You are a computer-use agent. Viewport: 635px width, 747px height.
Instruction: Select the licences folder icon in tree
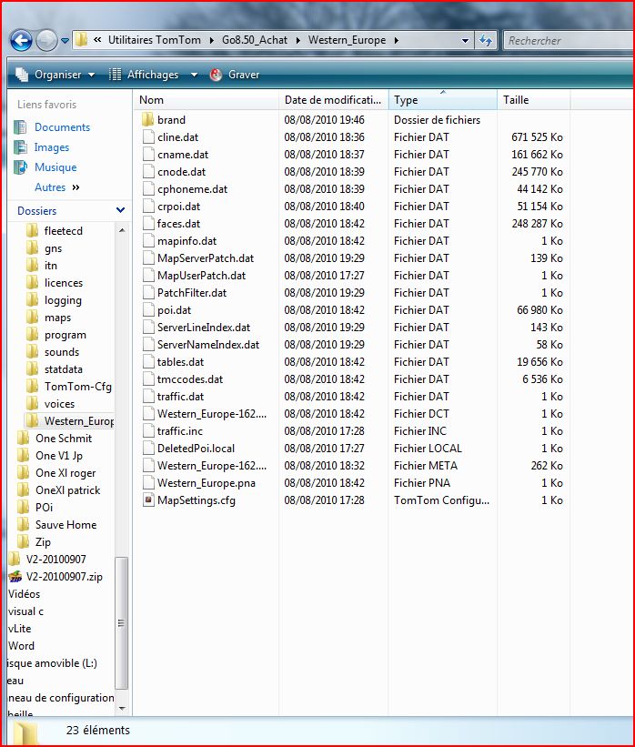coord(32,282)
